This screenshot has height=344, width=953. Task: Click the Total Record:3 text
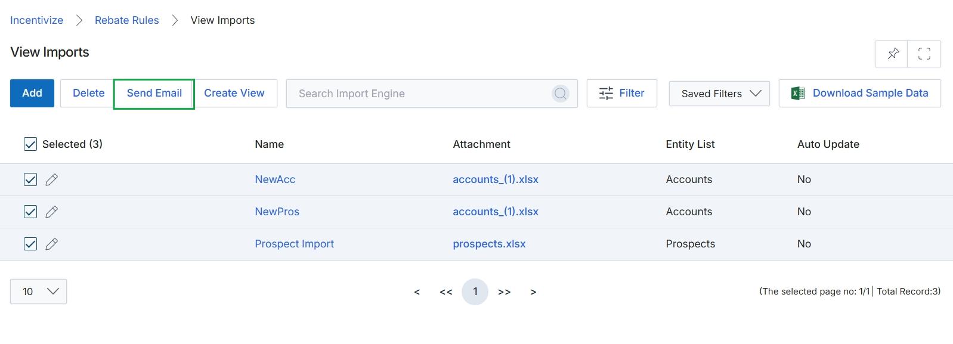[x=908, y=292]
